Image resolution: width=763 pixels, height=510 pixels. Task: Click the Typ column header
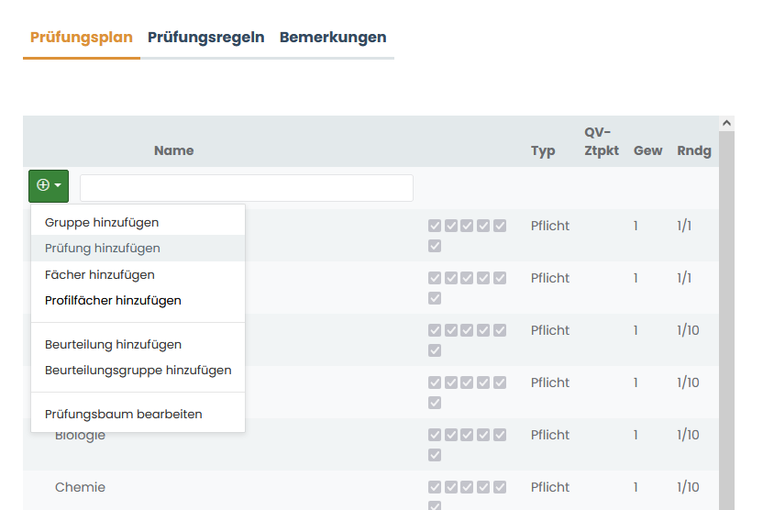tap(543, 151)
